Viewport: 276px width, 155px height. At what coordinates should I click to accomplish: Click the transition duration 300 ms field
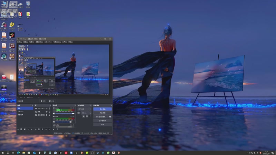click(x=85, y=113)
